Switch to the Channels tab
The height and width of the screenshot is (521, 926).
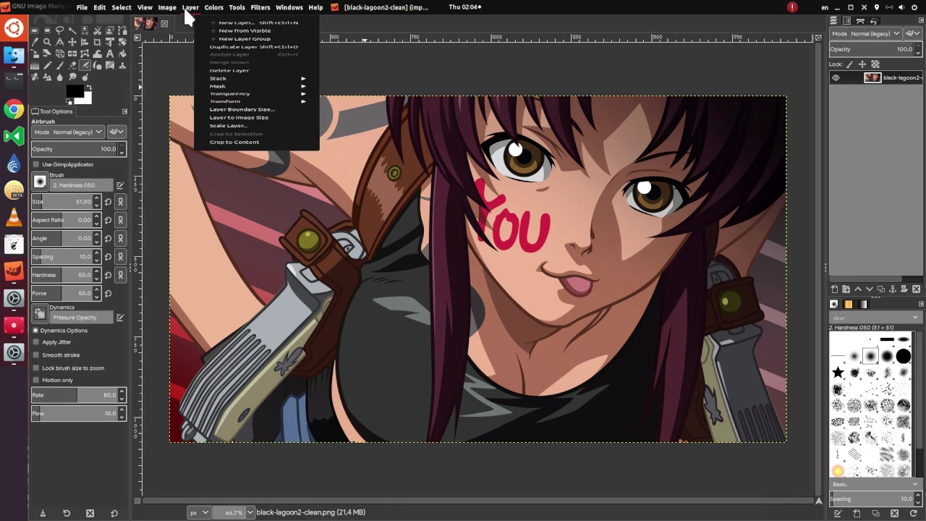pos(846,21)
